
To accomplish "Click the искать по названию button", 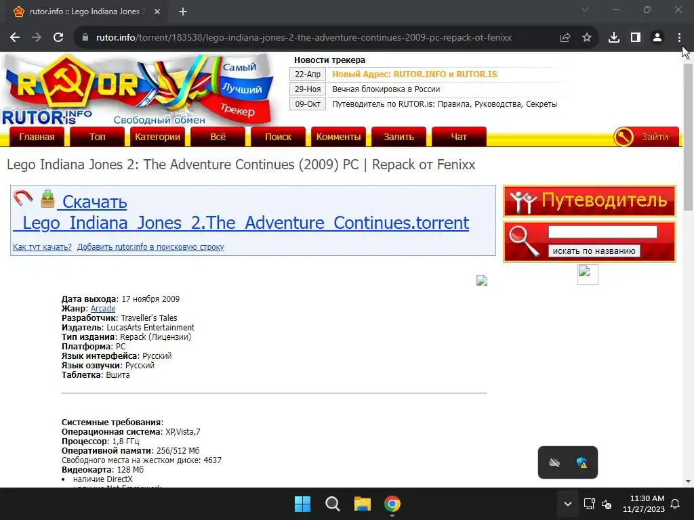I will coord(594,251).
